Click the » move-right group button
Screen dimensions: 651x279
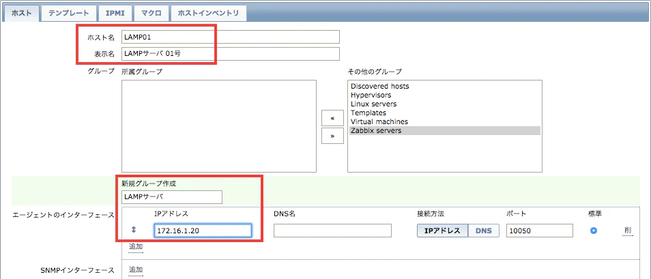tap(332, 136)
